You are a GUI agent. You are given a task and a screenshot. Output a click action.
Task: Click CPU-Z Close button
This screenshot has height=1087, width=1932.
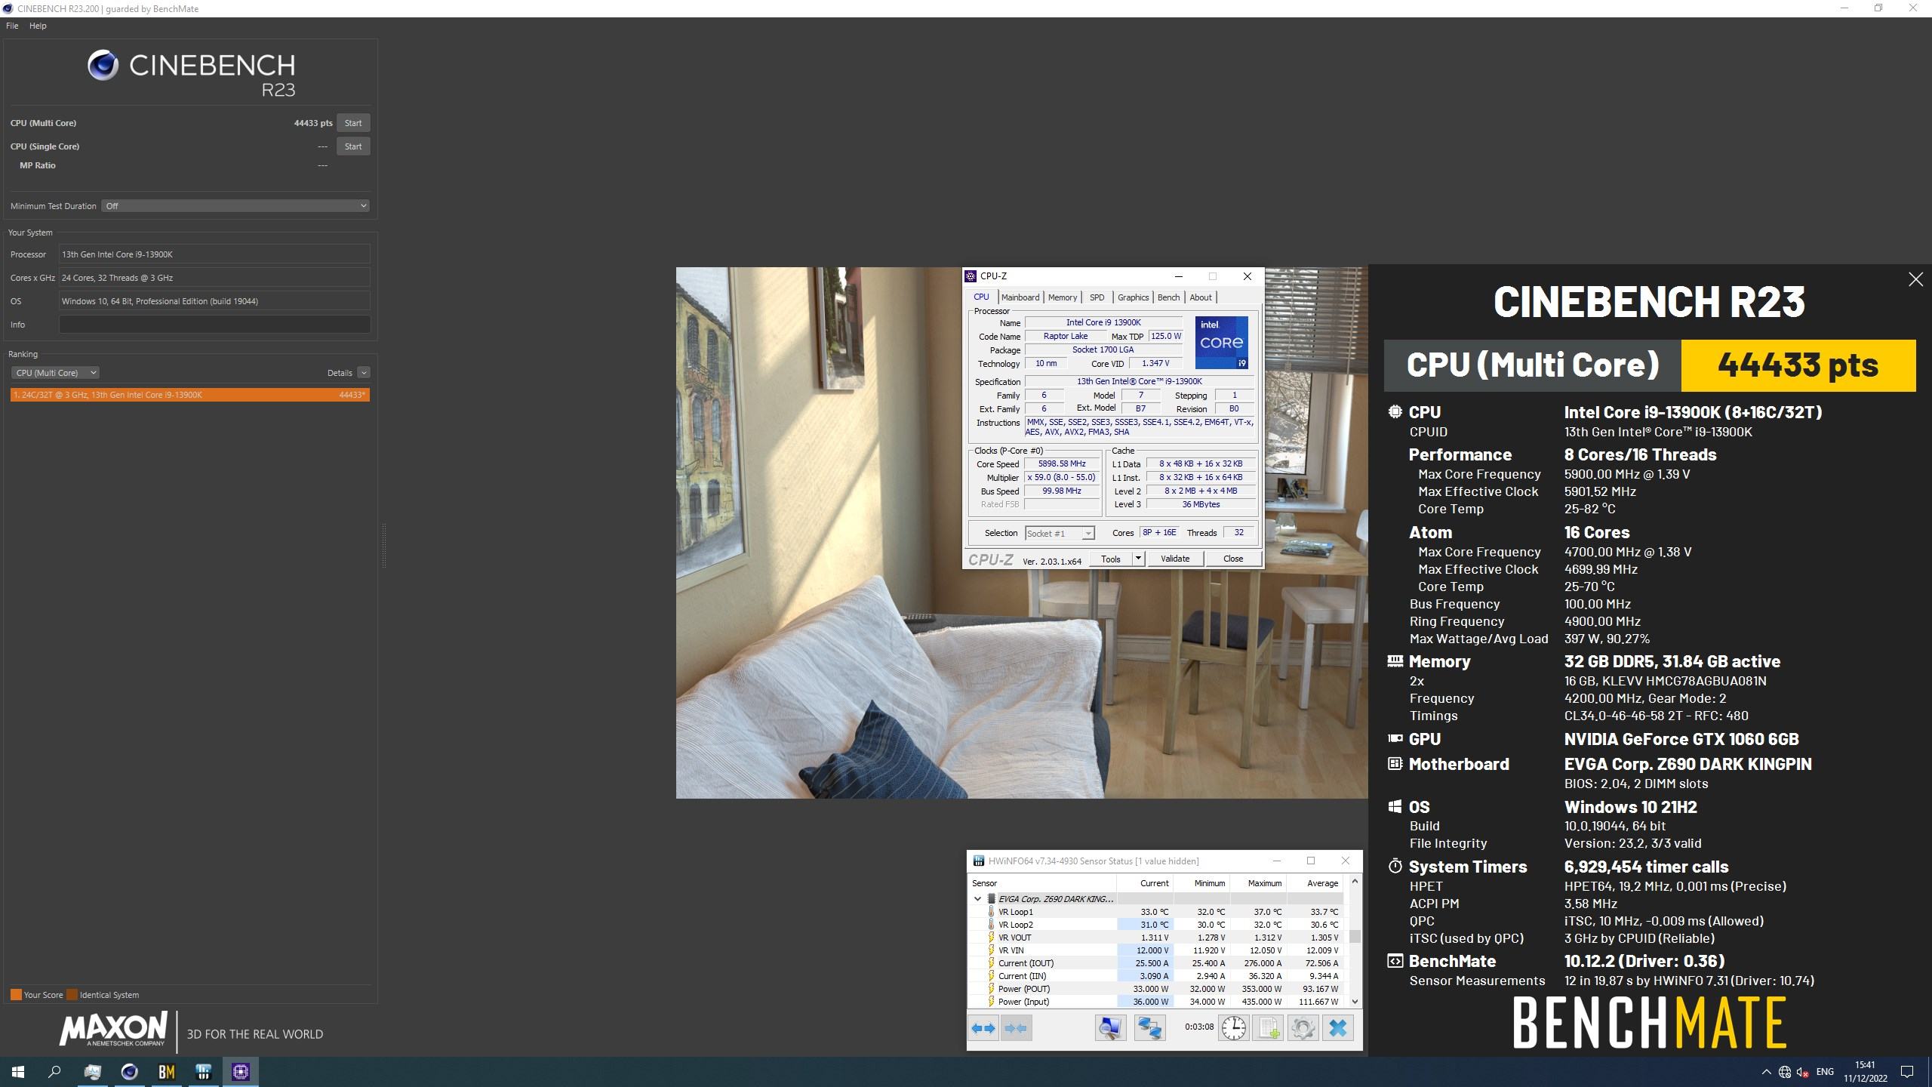tap(1233, 559)
